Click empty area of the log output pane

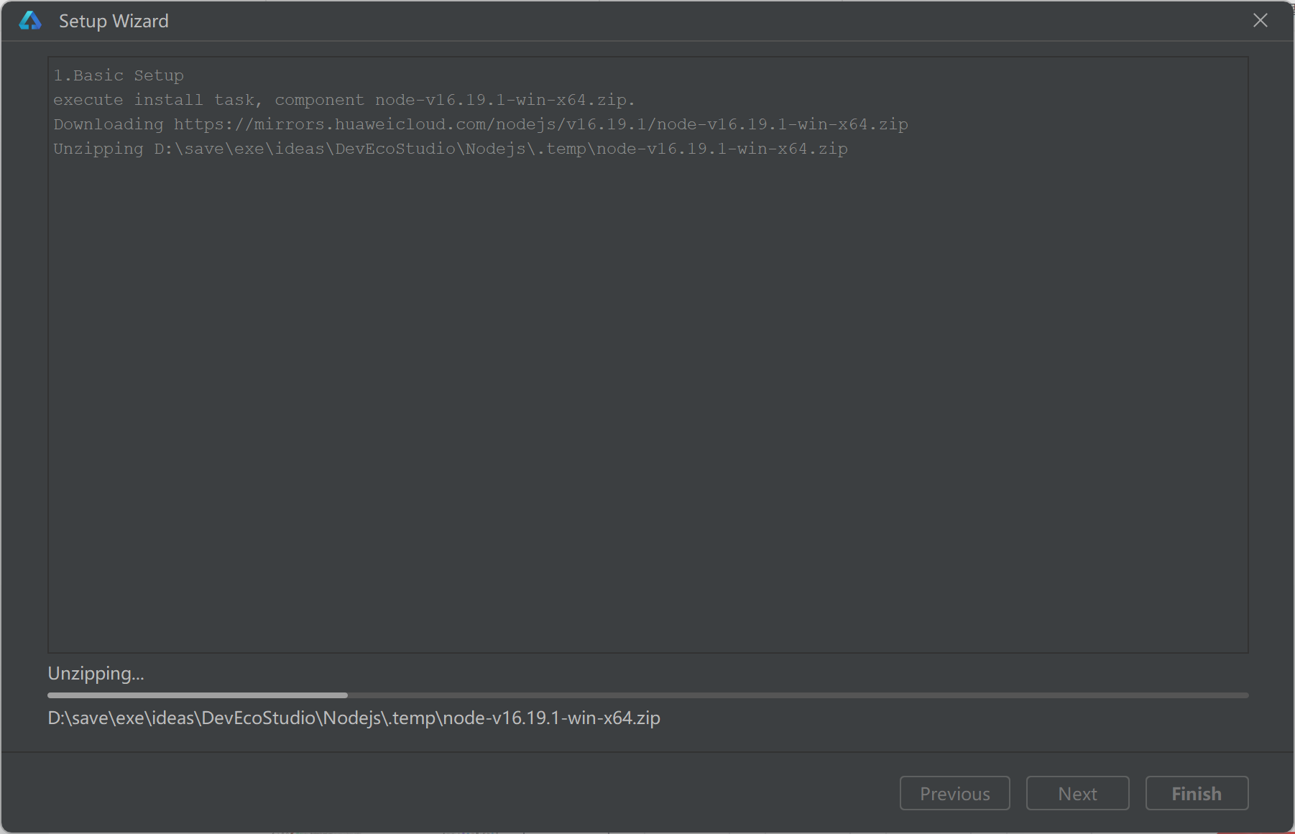pyautogui.click(x=647, y=402)
